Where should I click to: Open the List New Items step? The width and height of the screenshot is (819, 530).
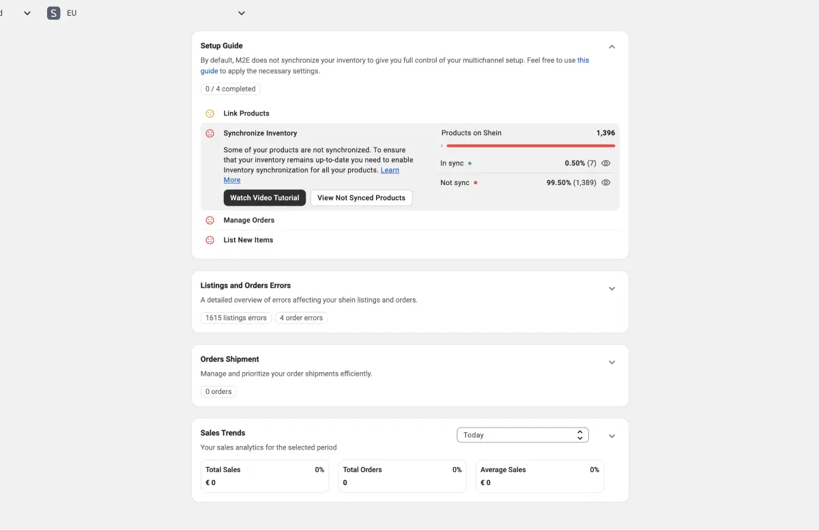[248, 240]
